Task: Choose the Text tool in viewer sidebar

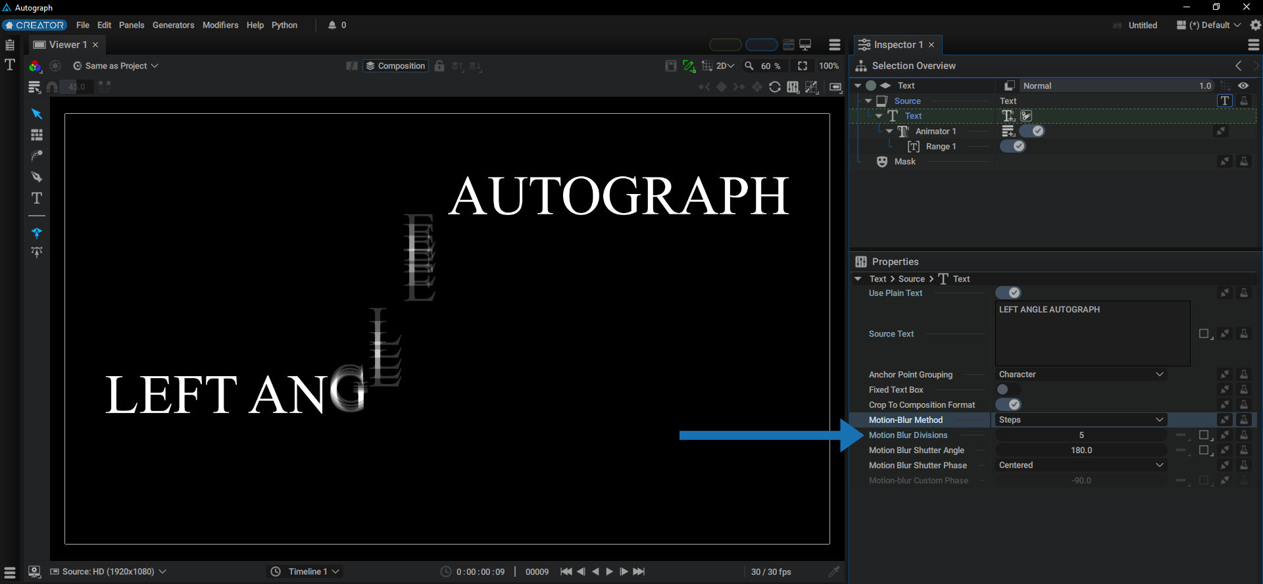Action: [x=37, y=198]
